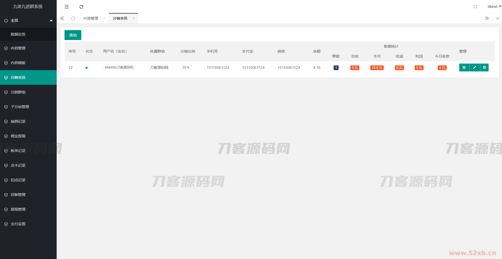Go to 支付设置 in sidebar
Image resolution: width=502 pixels, height=259 pixels.
(x=18, y=224)
